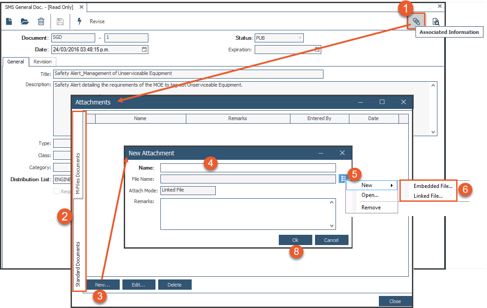Expand the New submenu arrow
This screenshot has width=487, height=308.
point(392,185)
